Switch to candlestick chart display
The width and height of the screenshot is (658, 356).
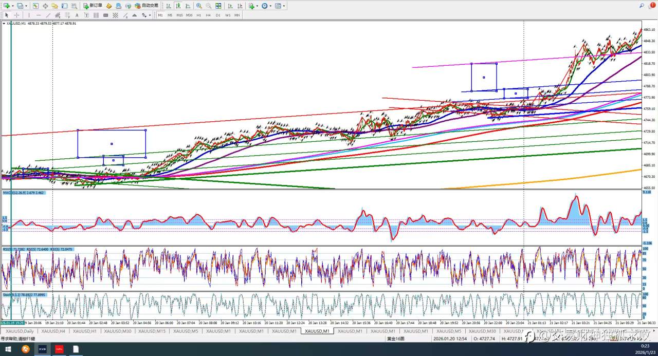178,6
